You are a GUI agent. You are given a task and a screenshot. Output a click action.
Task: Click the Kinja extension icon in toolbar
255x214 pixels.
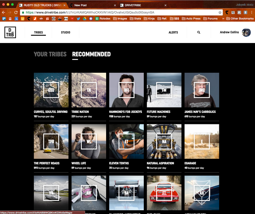(x=227, y=12)
